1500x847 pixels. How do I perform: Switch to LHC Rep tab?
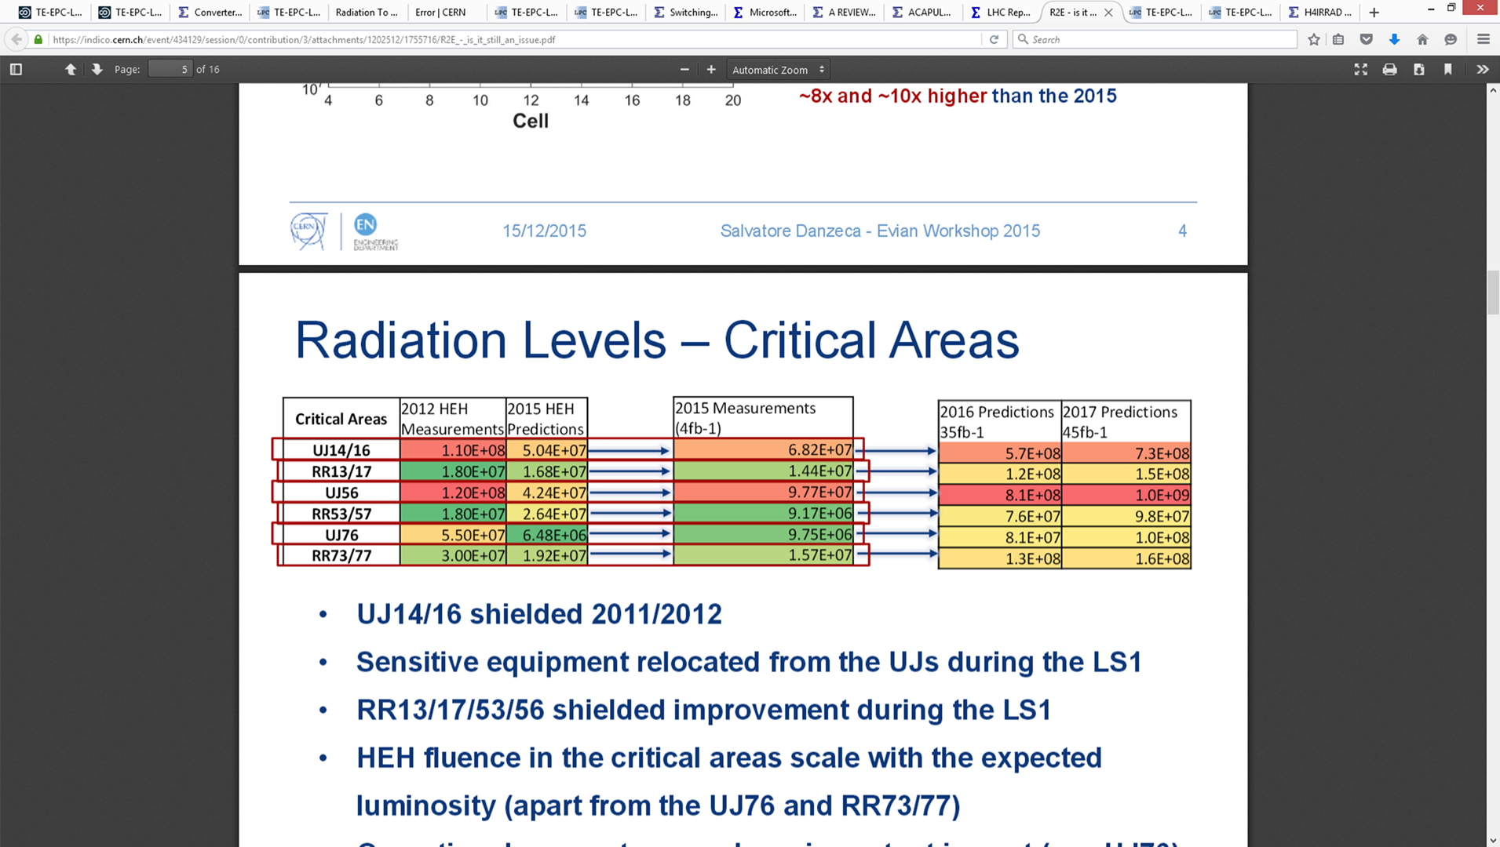click(1002, 12)
